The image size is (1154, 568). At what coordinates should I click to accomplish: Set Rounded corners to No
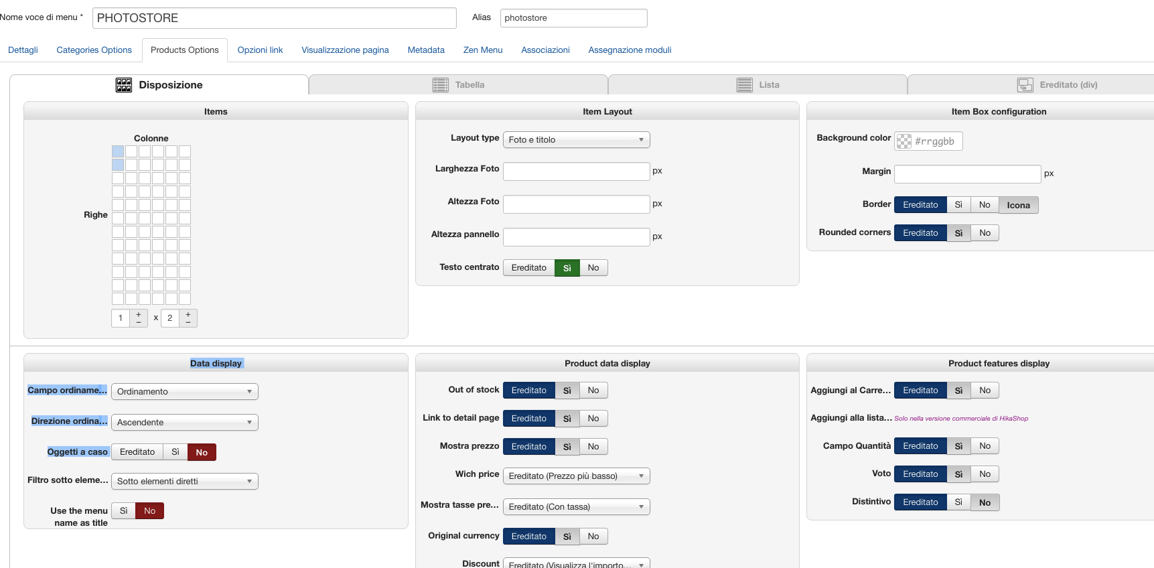point(985,233)
